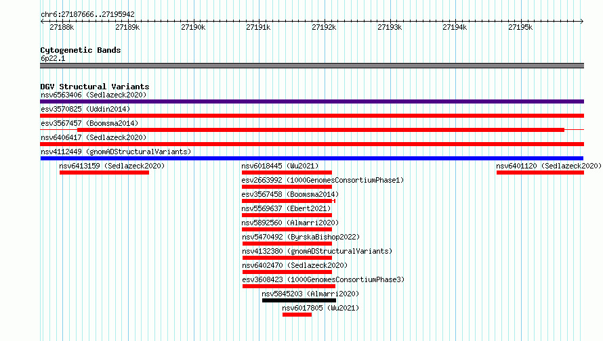Screen dimensions: 603x341
Task: Select the 6p22.1 band label
Action: point(53,58)
